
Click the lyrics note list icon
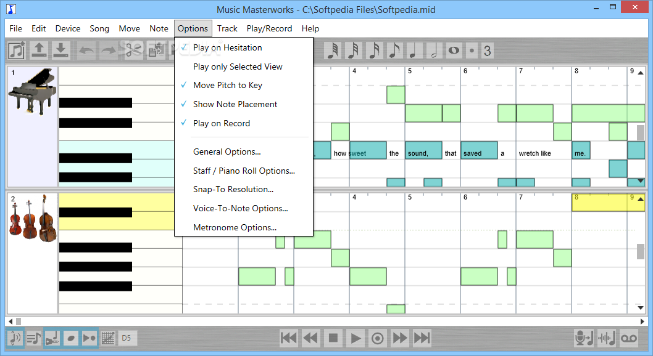click(x=34, y=338)
